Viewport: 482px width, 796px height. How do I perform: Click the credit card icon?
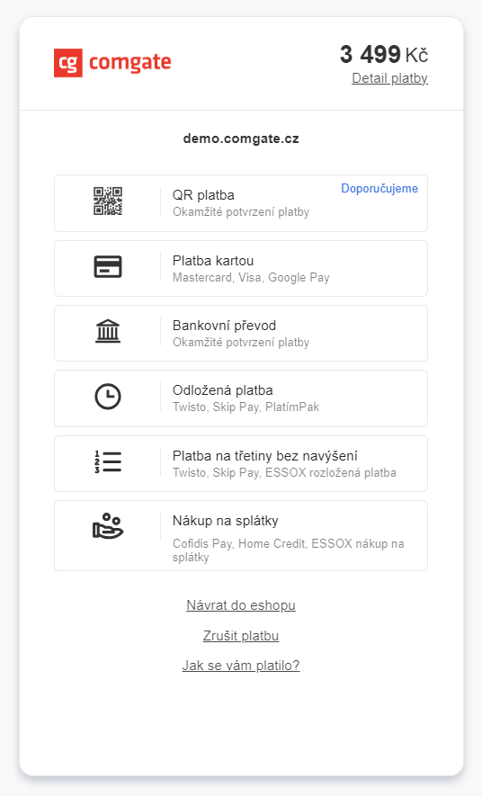coord(108,266)
